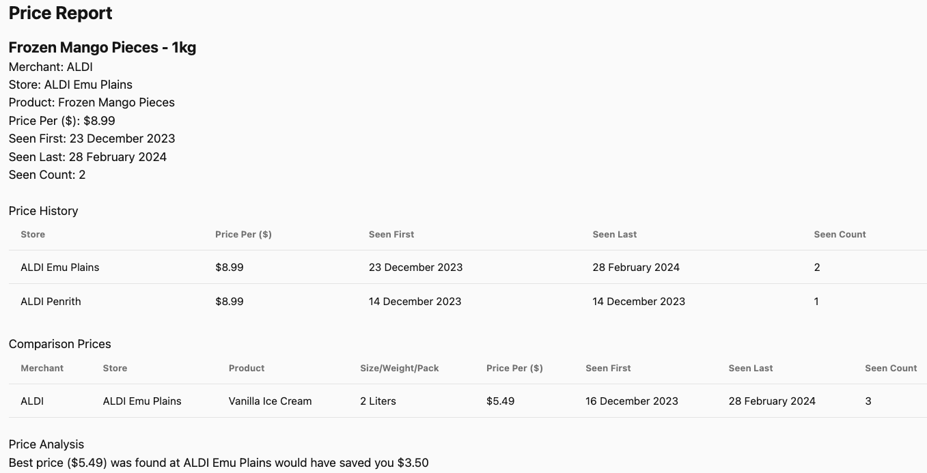The image size is (927, 473).
Task: Click the Seen Last header in Price History
Action: coord(615,234)
